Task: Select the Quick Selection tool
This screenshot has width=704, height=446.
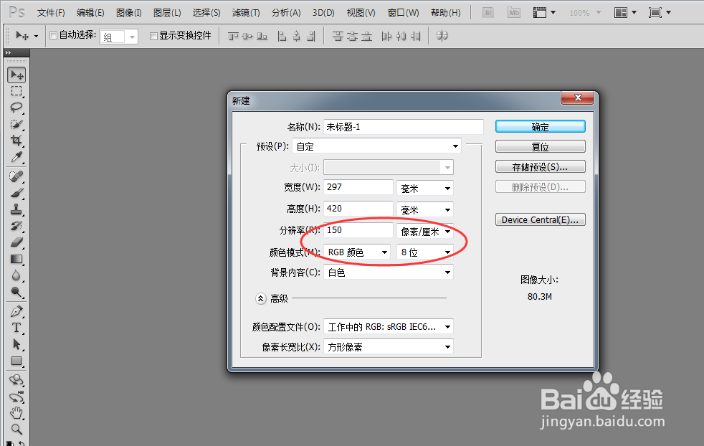Action: point(16,124)
